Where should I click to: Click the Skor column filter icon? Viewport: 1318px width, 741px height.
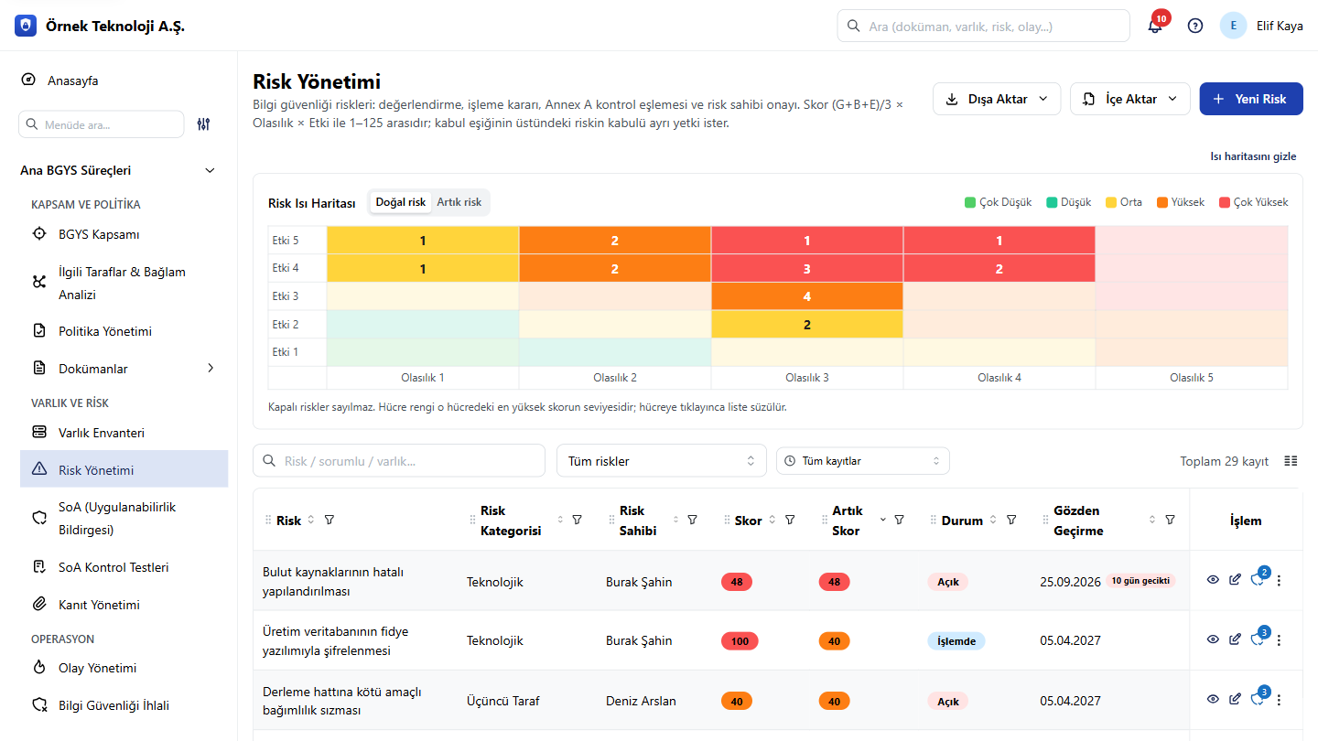(x=790, y=521)
